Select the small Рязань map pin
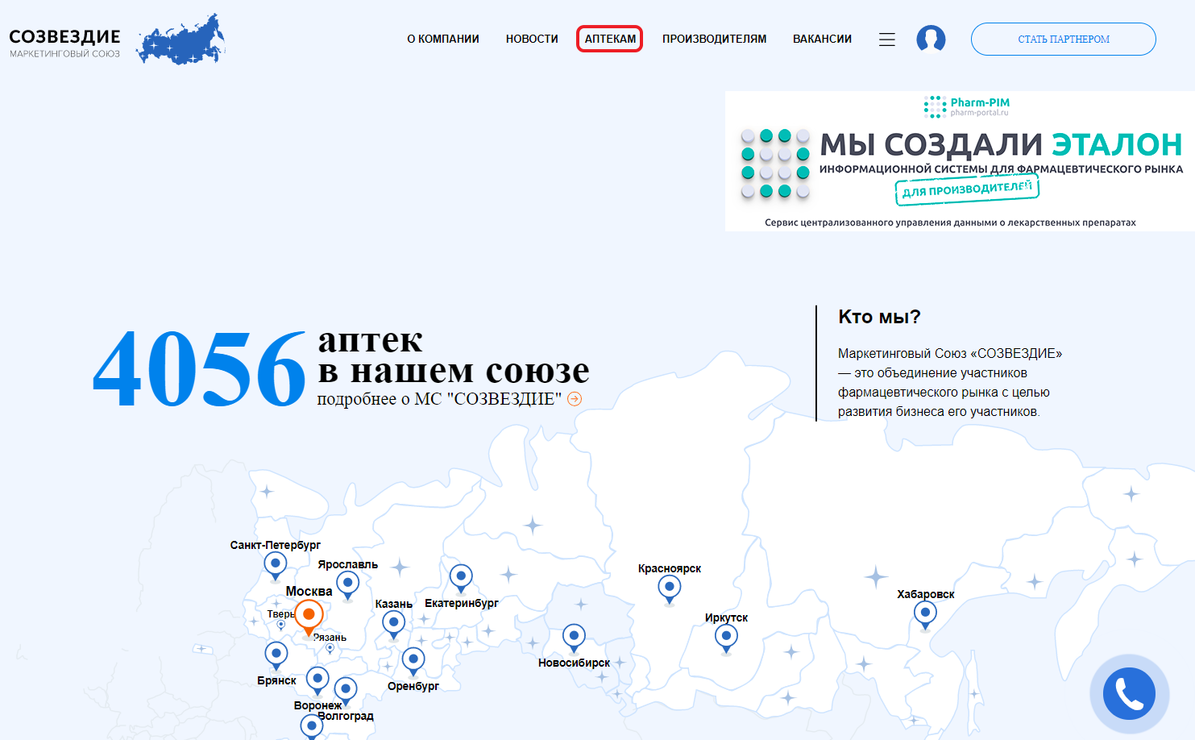1195x740 pixels. coord(330,649)
